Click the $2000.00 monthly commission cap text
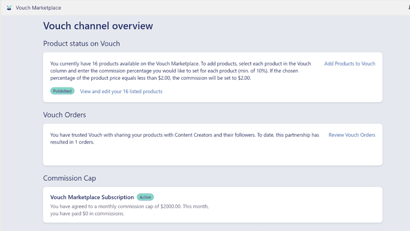Viewport: 410px width, 231px height. [x=129, y=206]
